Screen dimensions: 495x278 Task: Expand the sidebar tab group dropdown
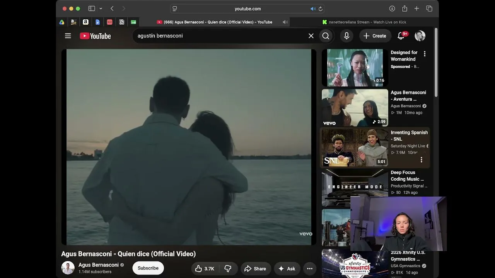101,8
